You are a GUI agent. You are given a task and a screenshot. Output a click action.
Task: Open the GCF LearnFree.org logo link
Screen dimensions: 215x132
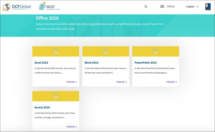[49, 6]
